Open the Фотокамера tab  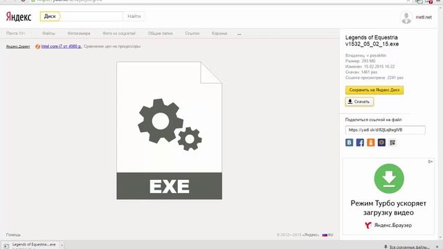[x=79, y=33]
